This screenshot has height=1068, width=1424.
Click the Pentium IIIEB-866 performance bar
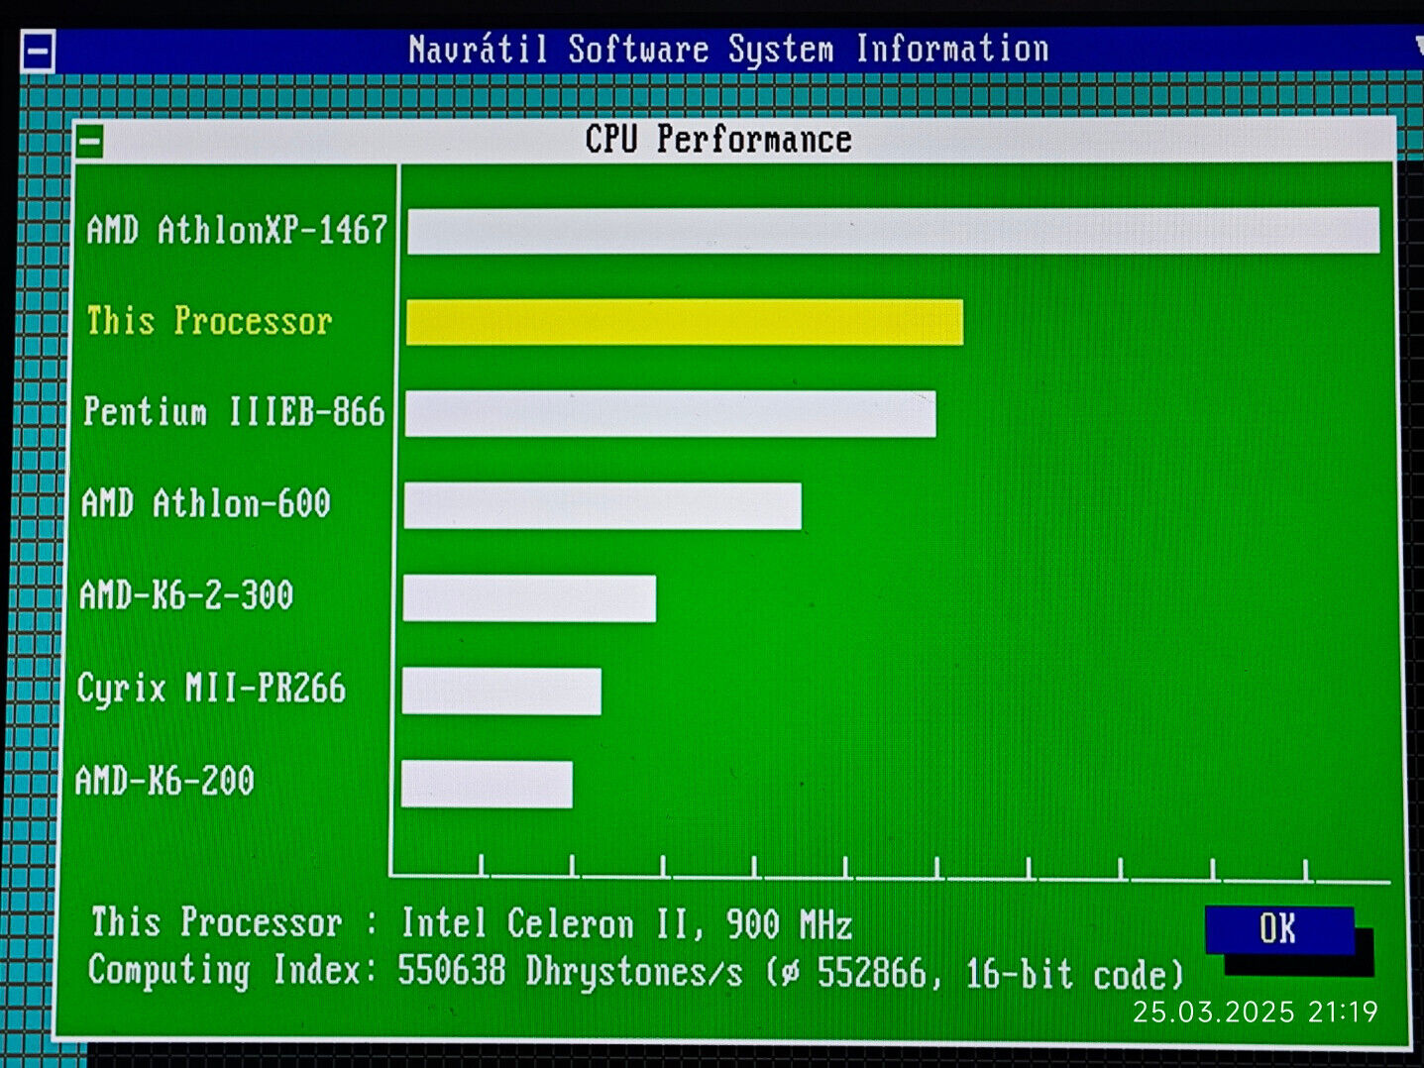click(x=671, y=413)
